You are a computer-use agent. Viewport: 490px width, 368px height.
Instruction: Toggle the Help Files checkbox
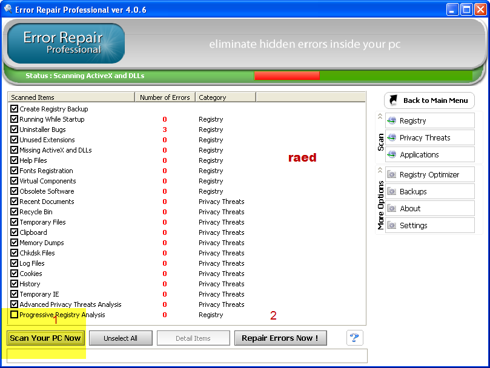14,160
